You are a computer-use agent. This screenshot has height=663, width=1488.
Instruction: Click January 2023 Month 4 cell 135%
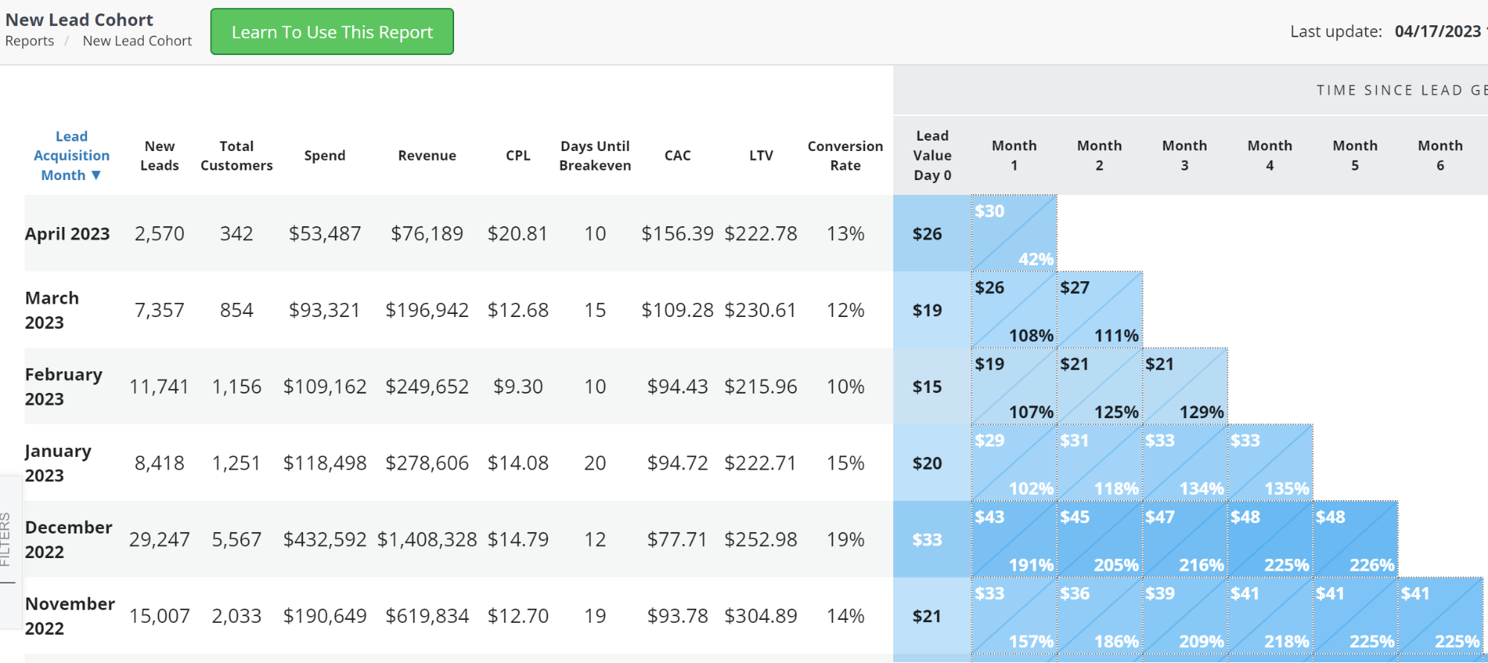coord(1270,463)
